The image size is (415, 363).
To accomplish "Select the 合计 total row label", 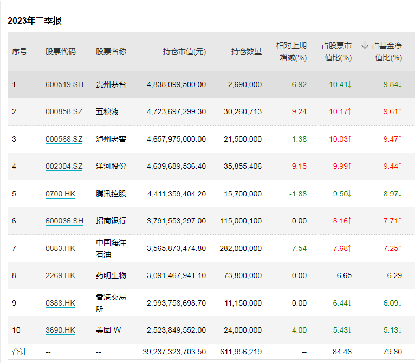I will [20, 352].
